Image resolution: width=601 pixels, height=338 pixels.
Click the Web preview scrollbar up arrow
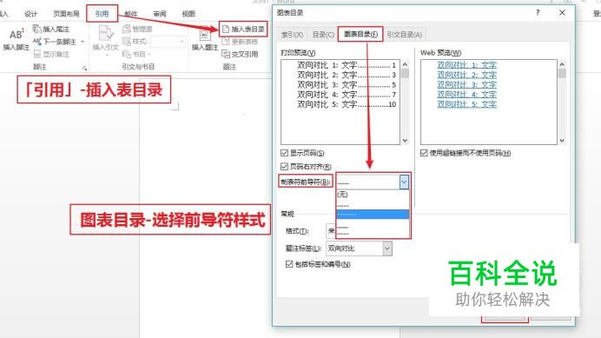point(562,64)
